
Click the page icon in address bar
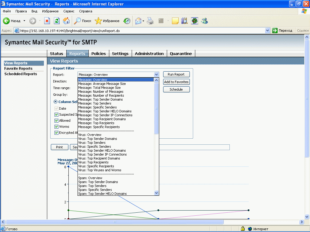17,31
